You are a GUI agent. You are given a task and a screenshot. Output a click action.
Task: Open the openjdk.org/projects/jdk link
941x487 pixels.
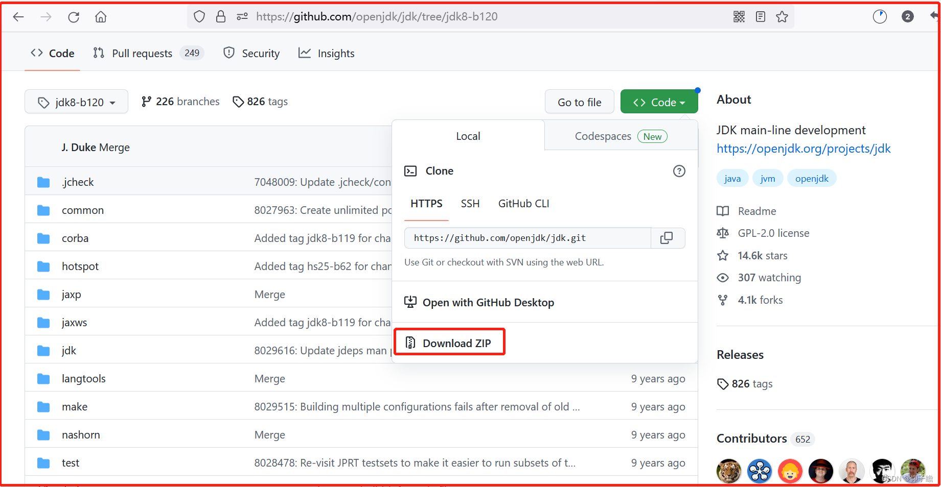click(x=804, y=149)
